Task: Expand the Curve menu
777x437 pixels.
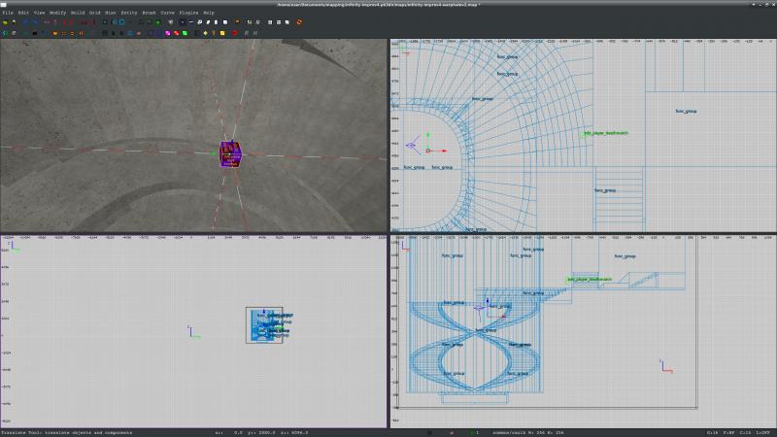Action: click(167, 12)
